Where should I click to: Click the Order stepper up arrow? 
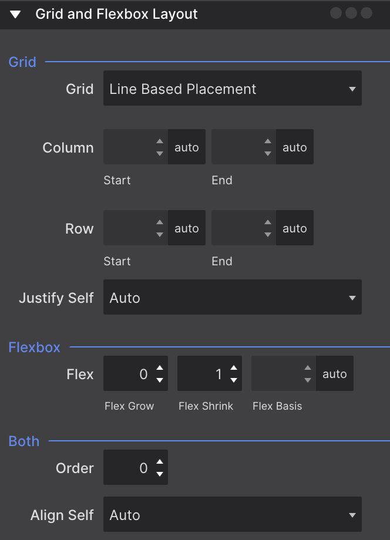160,463
